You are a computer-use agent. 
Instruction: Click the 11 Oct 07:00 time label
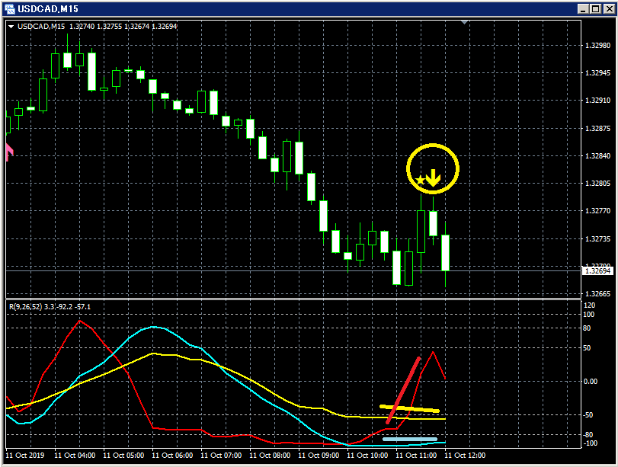[x=221, y=456]
